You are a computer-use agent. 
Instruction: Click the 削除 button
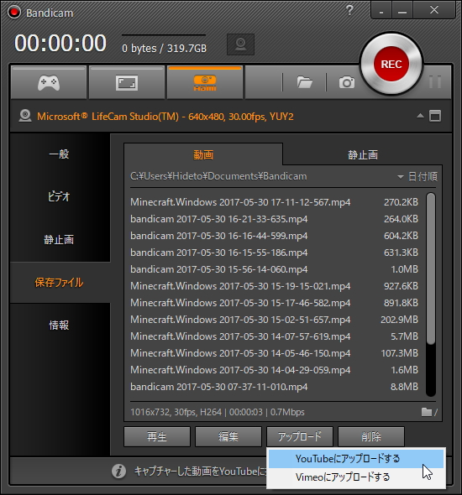click(371, 436)
